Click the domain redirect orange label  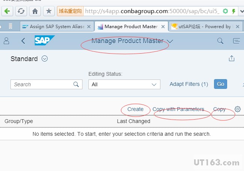[x=70, y=11]
